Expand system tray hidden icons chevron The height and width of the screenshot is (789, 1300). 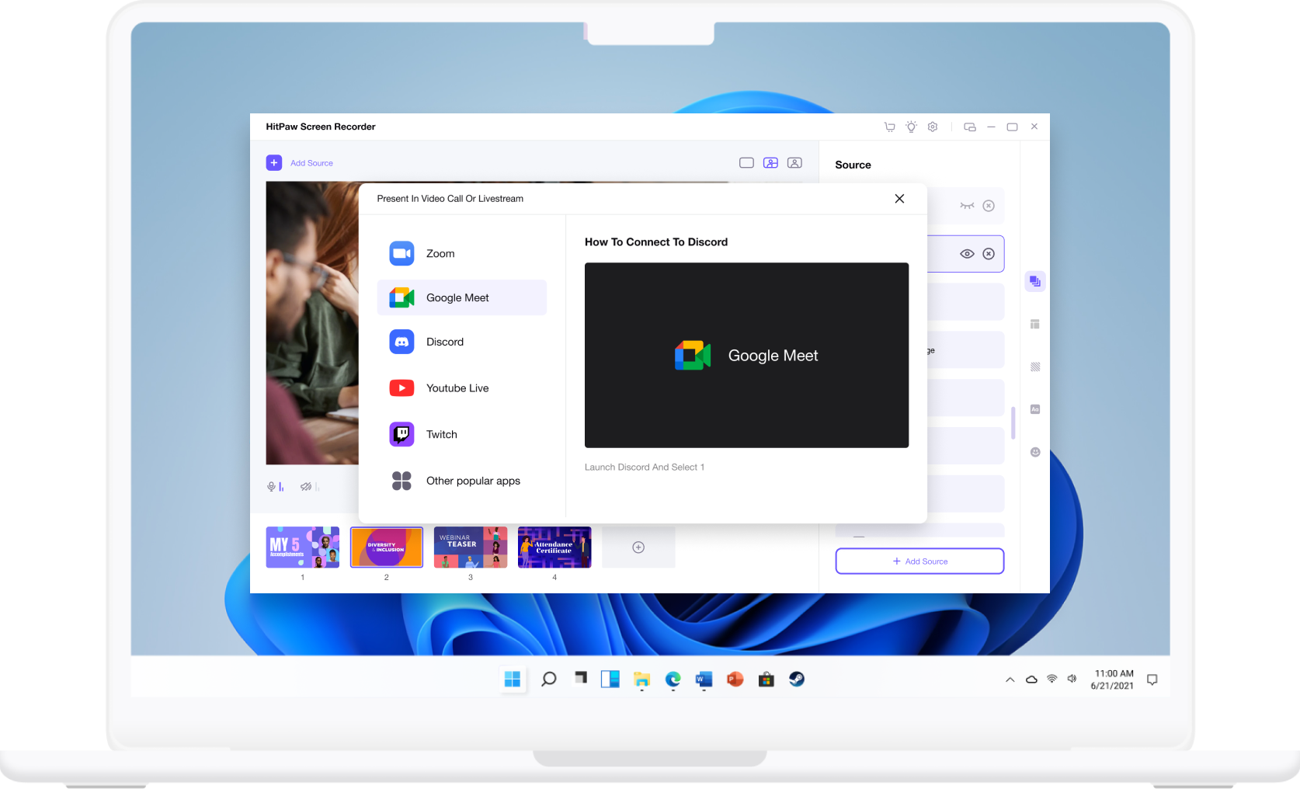point(1010,680)
